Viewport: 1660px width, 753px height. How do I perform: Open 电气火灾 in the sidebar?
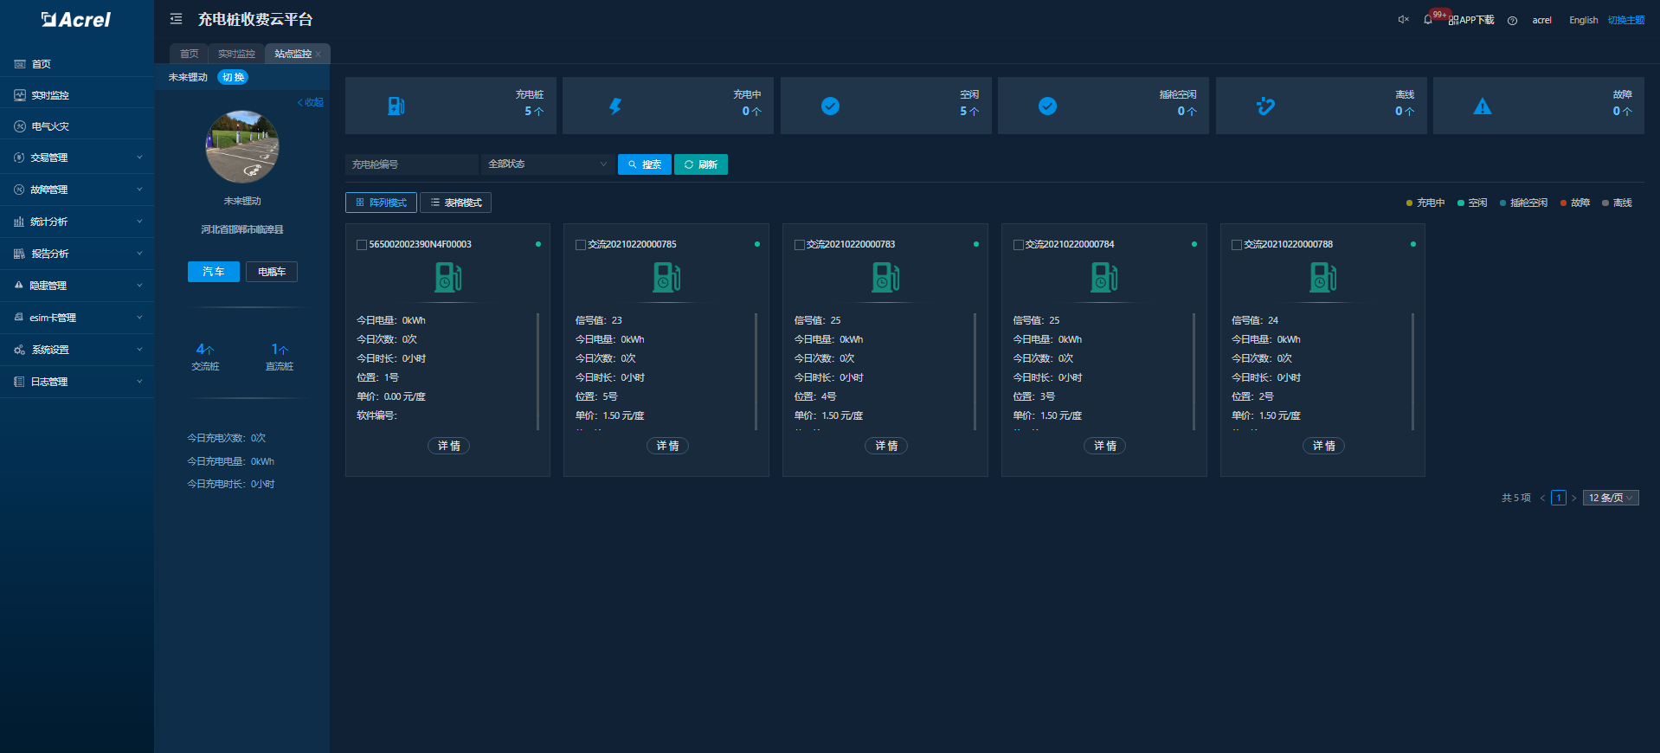[50, 126]
